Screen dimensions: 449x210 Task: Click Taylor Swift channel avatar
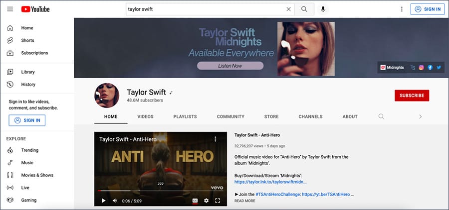coord(107,96)
